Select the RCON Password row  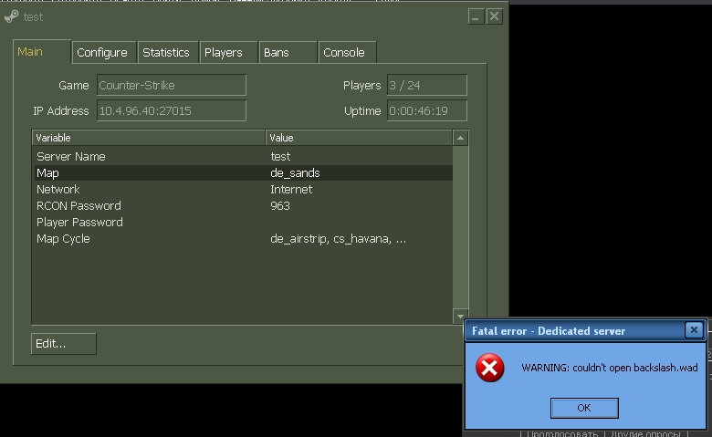tap(243, 205)
